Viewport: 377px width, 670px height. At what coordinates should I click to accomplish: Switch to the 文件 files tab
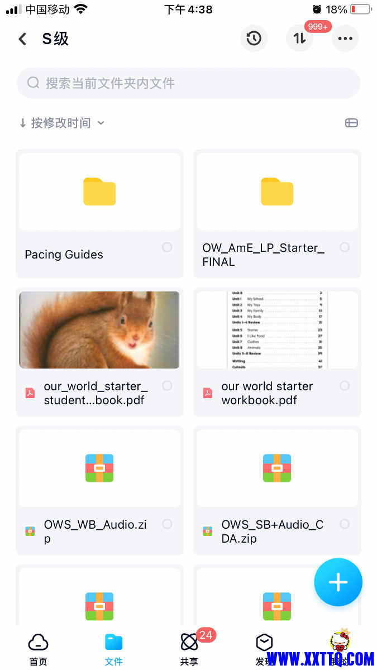pyautogui.click(x=113, y=649)
